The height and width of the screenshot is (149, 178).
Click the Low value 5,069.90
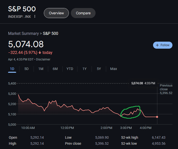102,137
